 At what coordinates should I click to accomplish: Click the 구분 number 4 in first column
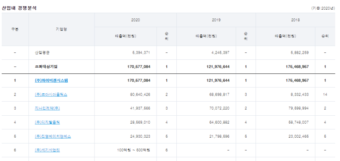15,122
